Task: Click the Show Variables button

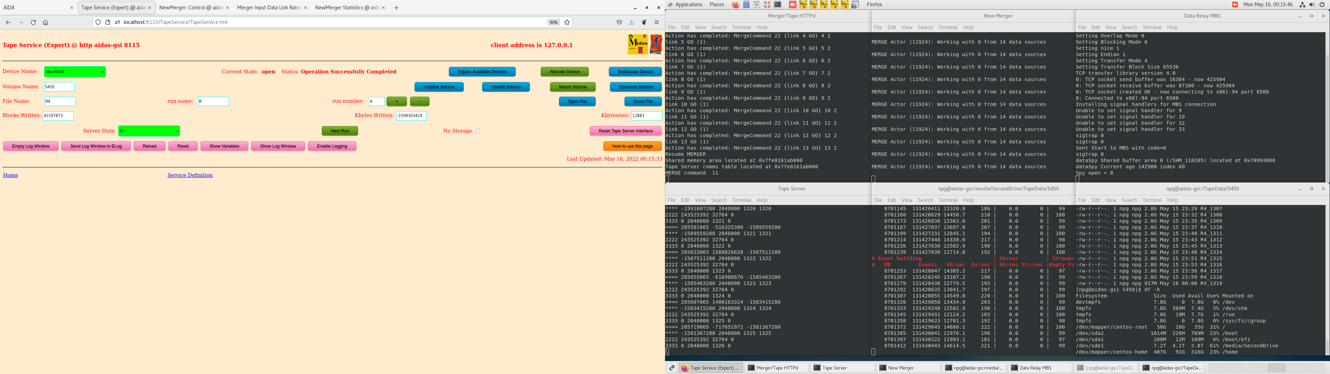Action: [224, 146]
